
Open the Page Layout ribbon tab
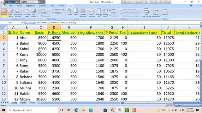[x=31, y=6]
